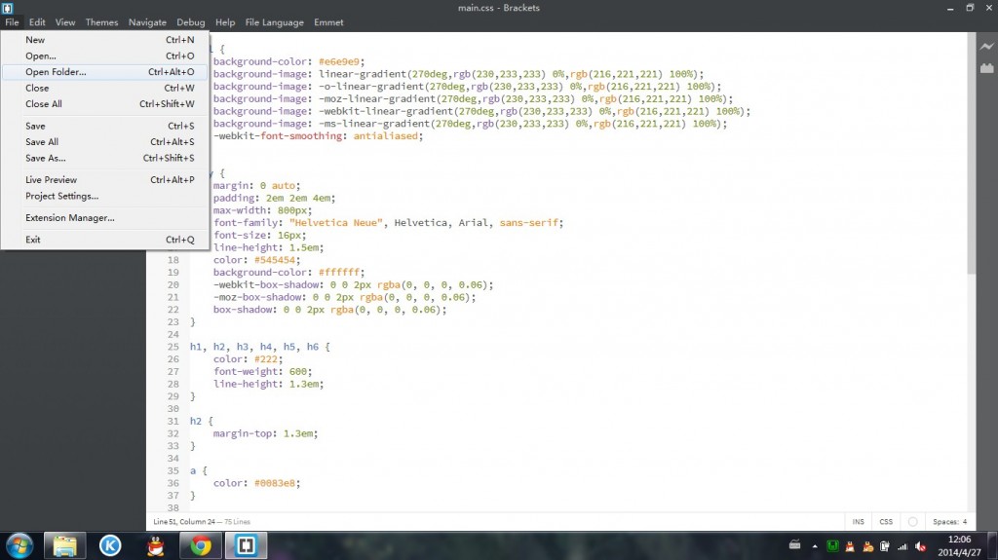Select Open Folder... menu entry
Image resolution: width=998 pixels, height=560 pixels.
click(x=104, y=72)
